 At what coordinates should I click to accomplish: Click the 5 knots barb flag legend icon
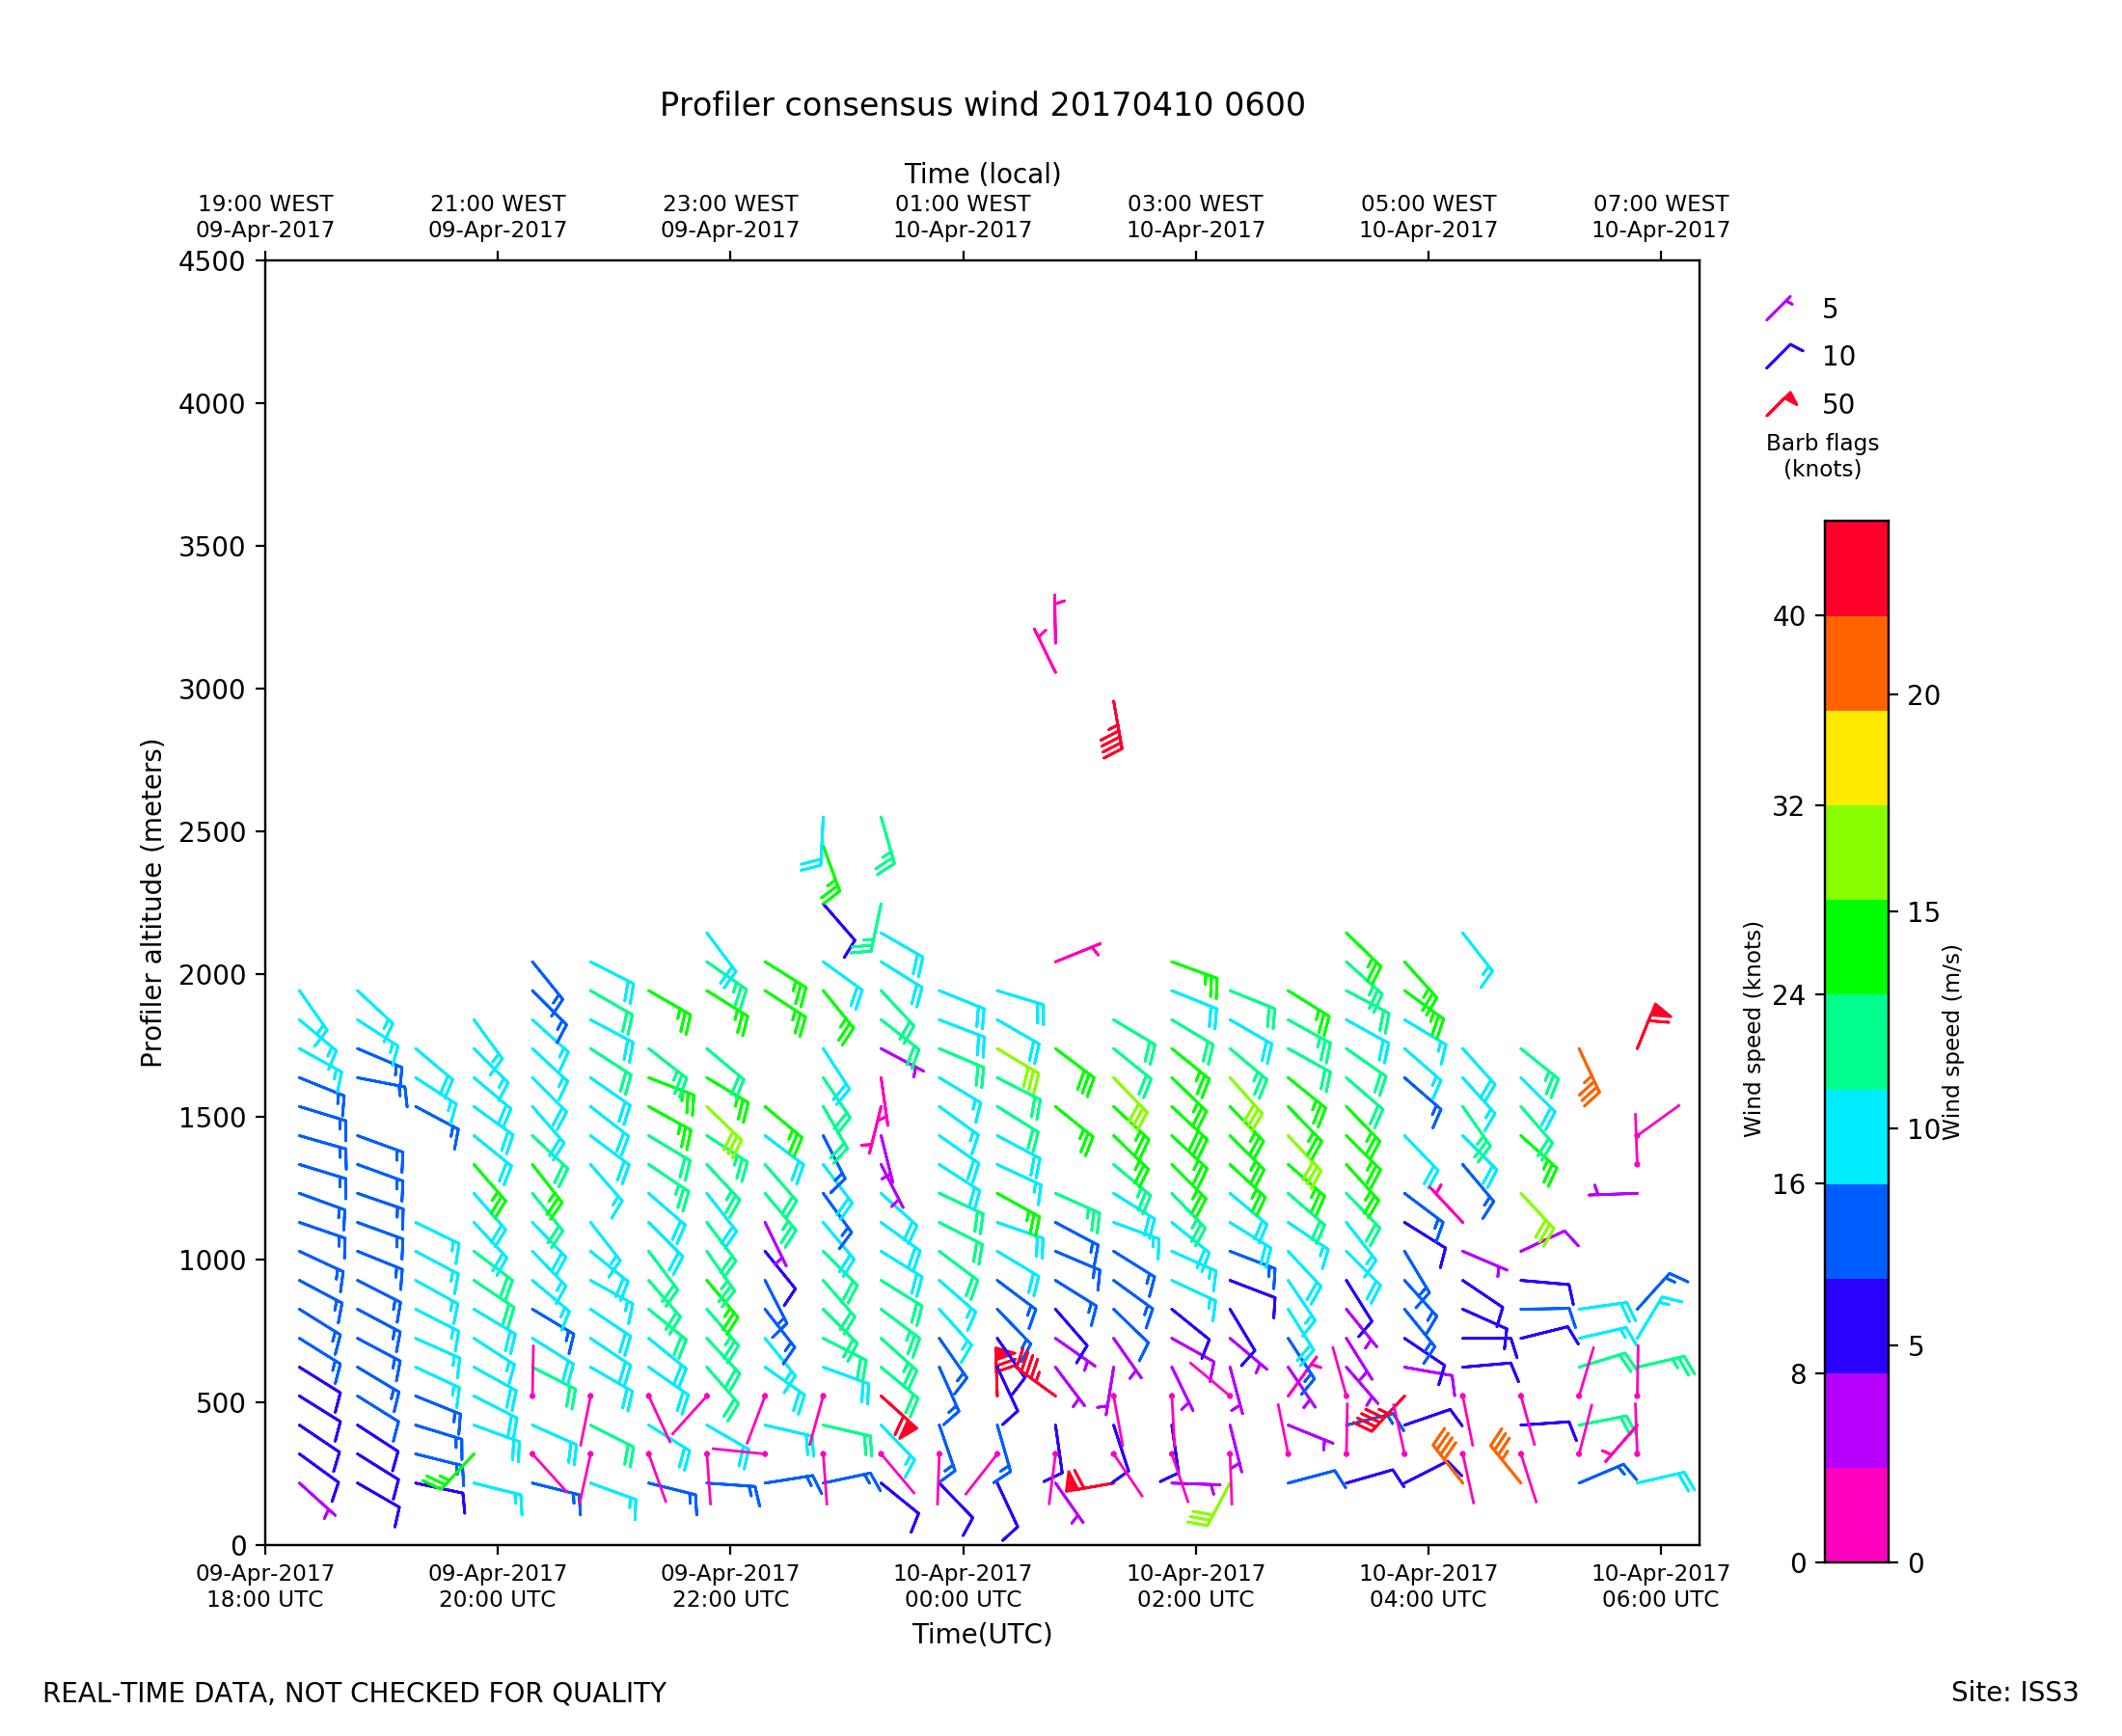tap(1779, 309)
